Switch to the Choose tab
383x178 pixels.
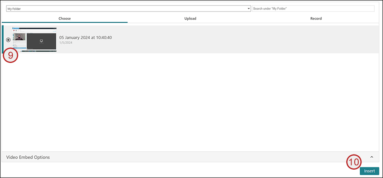point(65,18)
